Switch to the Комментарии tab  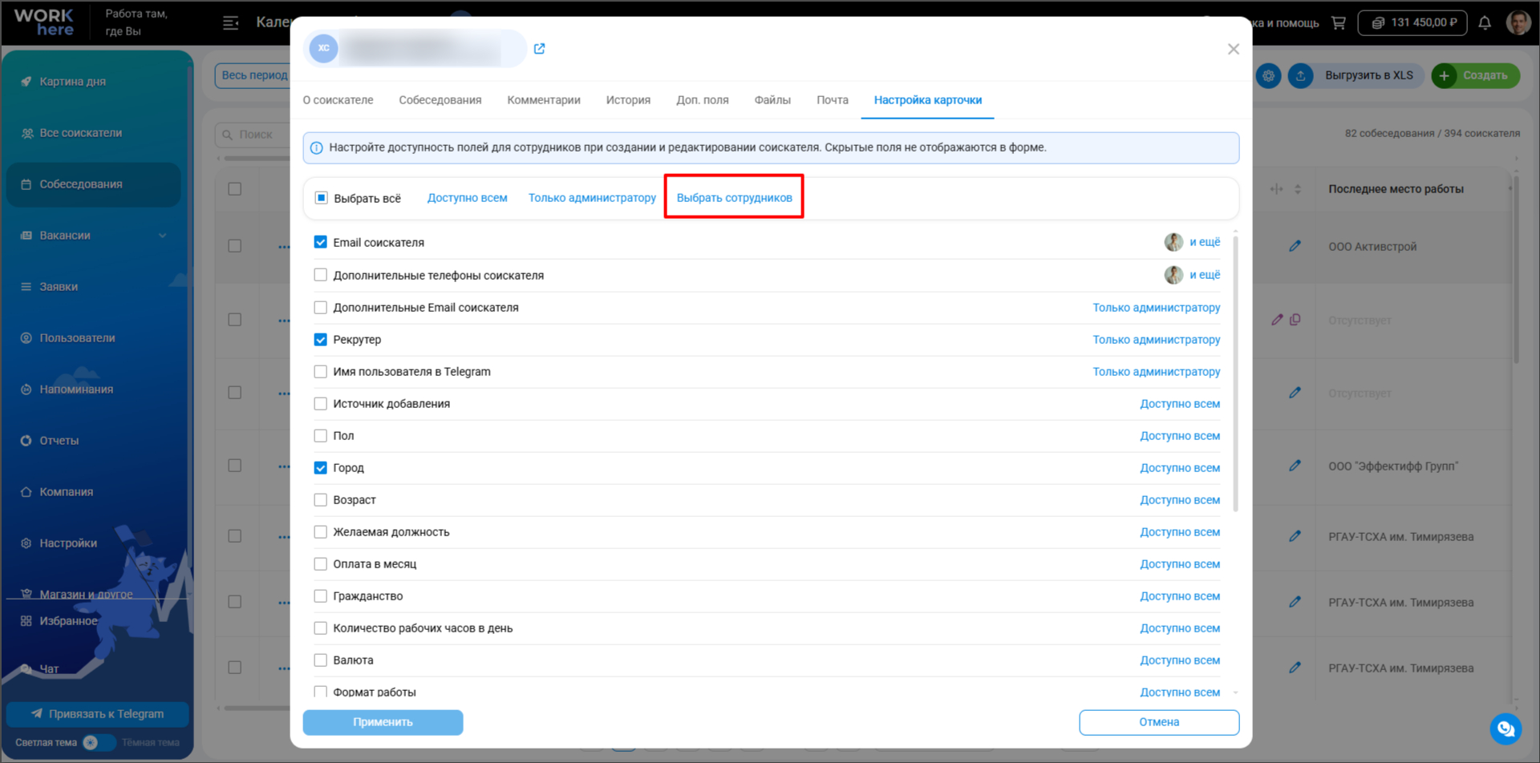click(x=544, y=100)
